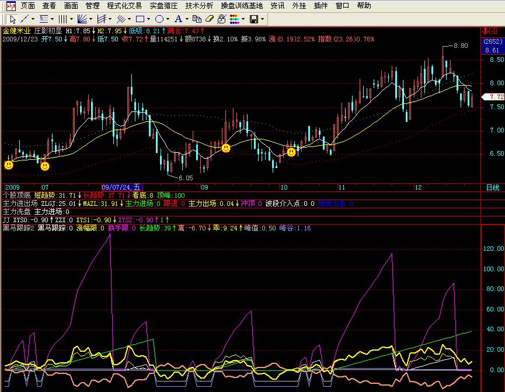The width and height of the screenshot is (505, 392).
Task: Expand the line tool dropdown arrow
Action: pyautogui.click(x=32, y=19)
